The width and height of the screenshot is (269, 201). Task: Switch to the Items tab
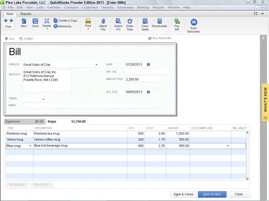pyautogui.click(x=66, y=122)
